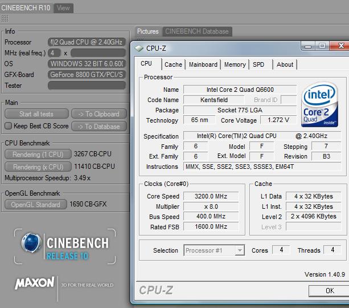Click the 1600.0 MHz rated FSB value

click(211, 226)
